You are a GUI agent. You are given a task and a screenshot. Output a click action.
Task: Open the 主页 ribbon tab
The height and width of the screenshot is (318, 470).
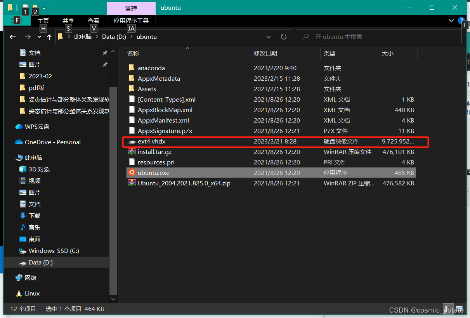pos(43,21)
